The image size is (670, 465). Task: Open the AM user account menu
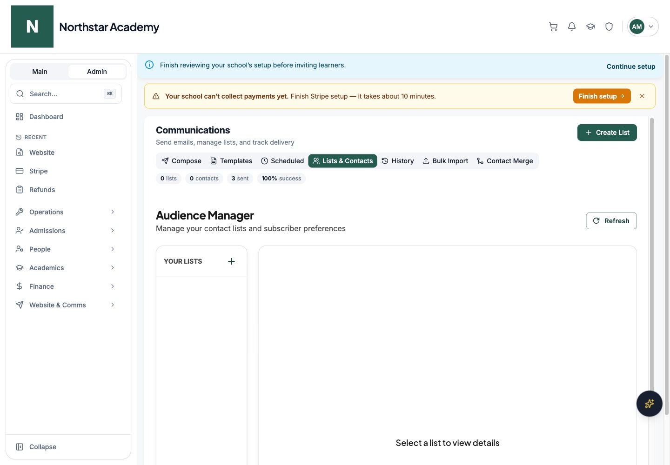643,27
